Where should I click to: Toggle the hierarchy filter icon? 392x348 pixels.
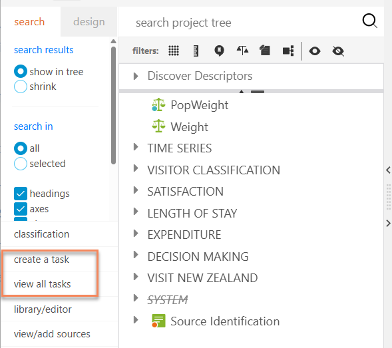point(288,51)
